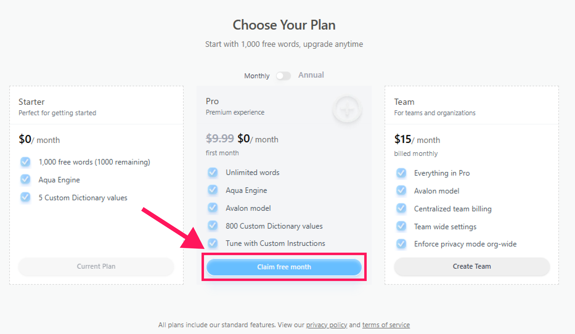Click Team wide settings checkmark

pos(401,226)
